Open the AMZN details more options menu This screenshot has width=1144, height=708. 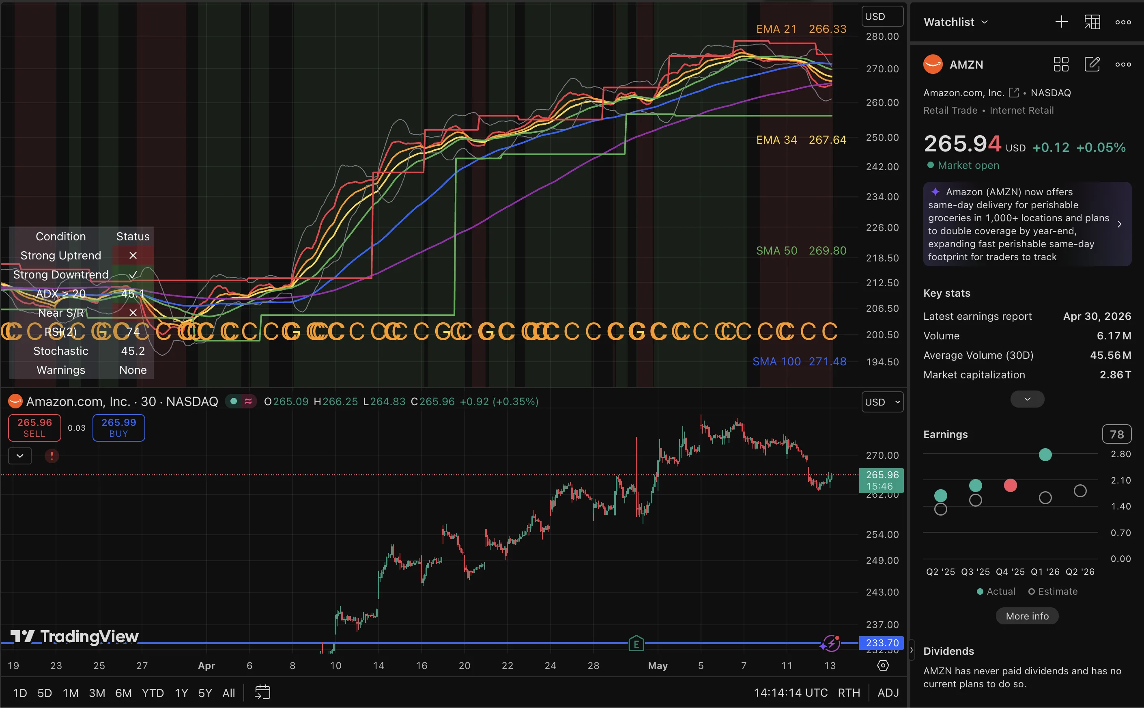(1123, 64)
